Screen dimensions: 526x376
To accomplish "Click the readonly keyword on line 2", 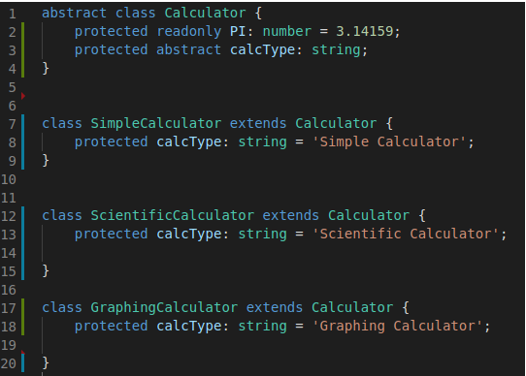I will tap(189, 31).
